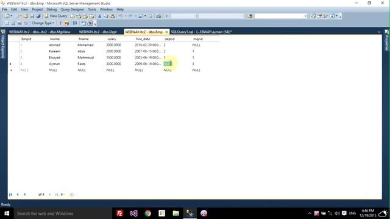Screen dimensions: 390x219
Task: Click the hire_date column header
Action: [143, 39]
